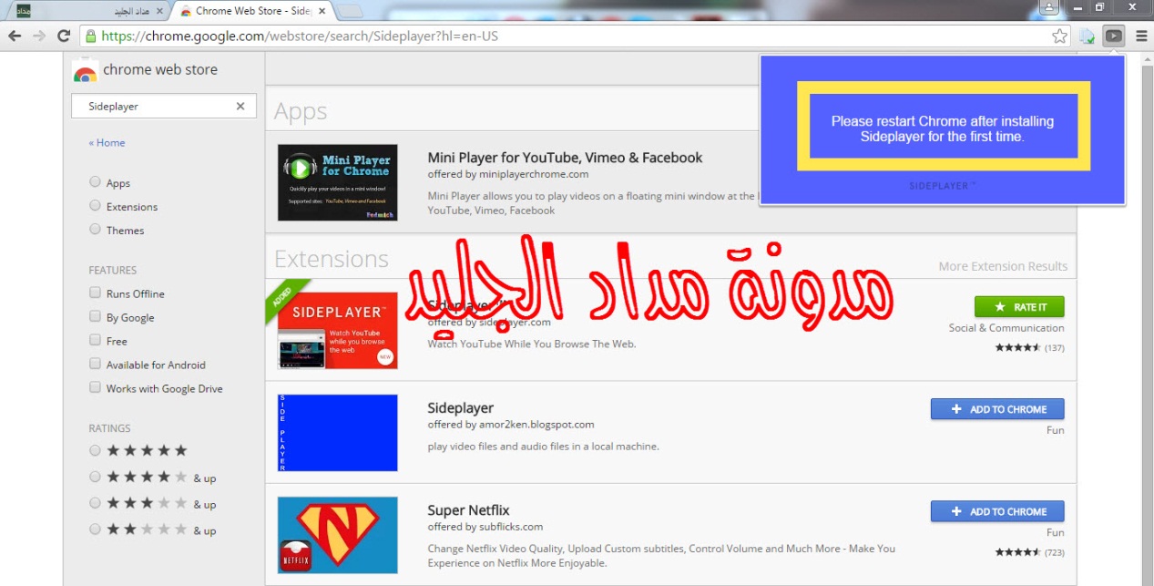Select the Apps radio button
1154x586 pixels.
point(95,182)
